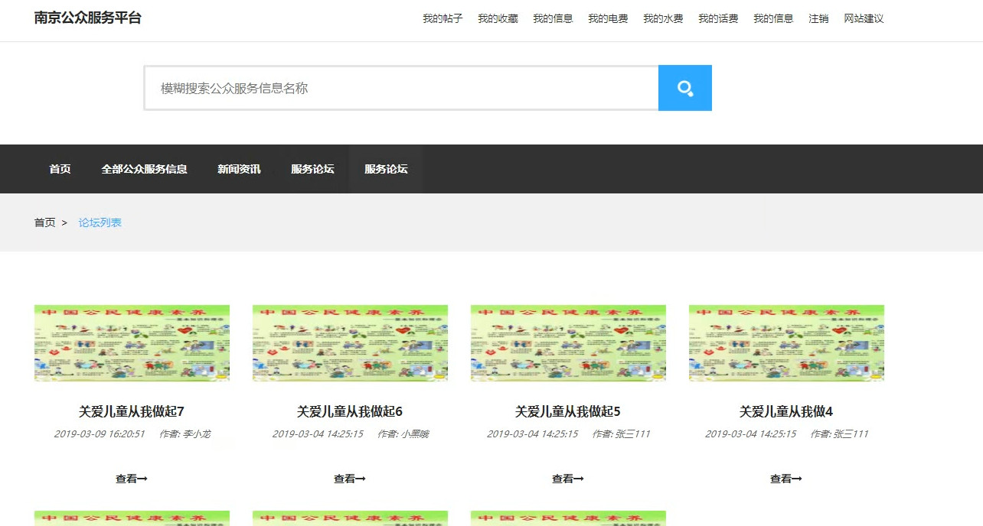The height and width of the screenshot is (526, 983).
Task: Open thumbnail above 关爱儿童从我做4
Action: click(x=786, y=343)
